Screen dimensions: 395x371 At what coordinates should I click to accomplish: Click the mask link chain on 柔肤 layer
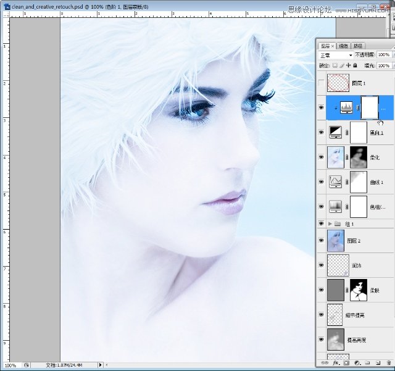pyautogui.click(x=347, y=290)
